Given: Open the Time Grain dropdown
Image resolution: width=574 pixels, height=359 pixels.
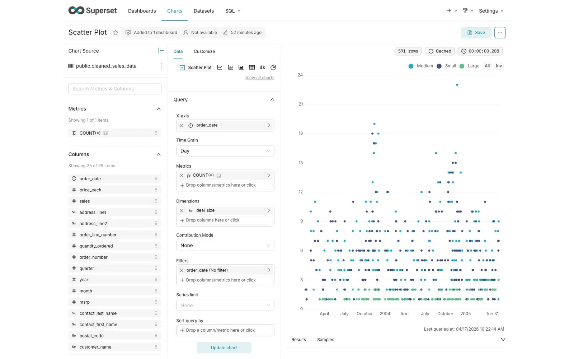Looking at the screenshot, I should [x=225, y=151].
